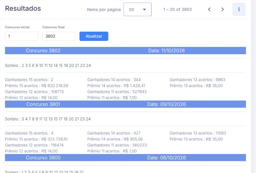Click 'Ganhadores 14 acertos : 427'
Viewport: 256px width, 173px height.
114,133
